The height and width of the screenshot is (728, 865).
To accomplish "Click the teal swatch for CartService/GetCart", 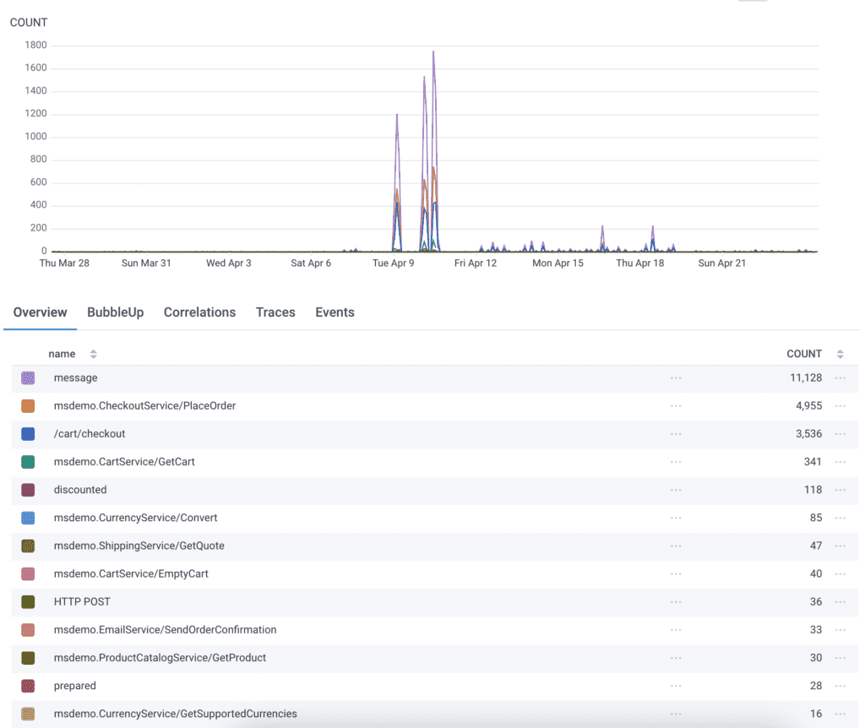I will pos(28,462).
